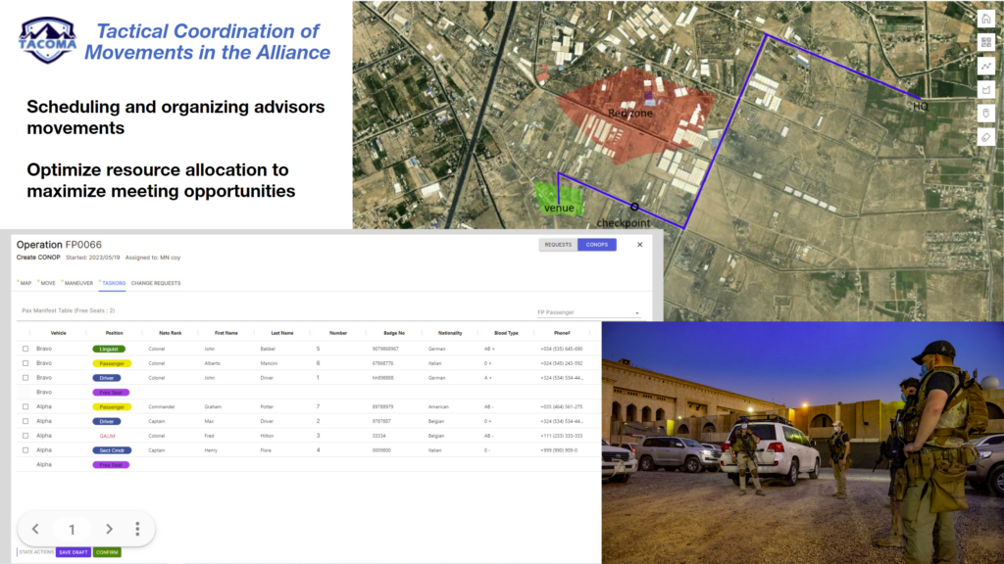Click the green CONFIRM button
Screen dimensions: 1004x564
coord(108,552)
